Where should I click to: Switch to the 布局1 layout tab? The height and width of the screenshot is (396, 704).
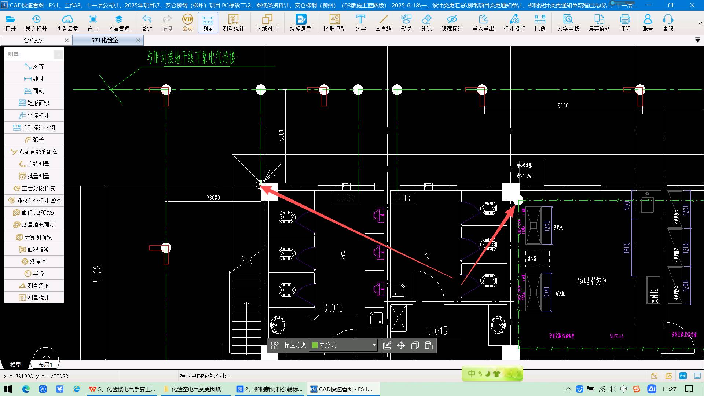pos(45,364)
